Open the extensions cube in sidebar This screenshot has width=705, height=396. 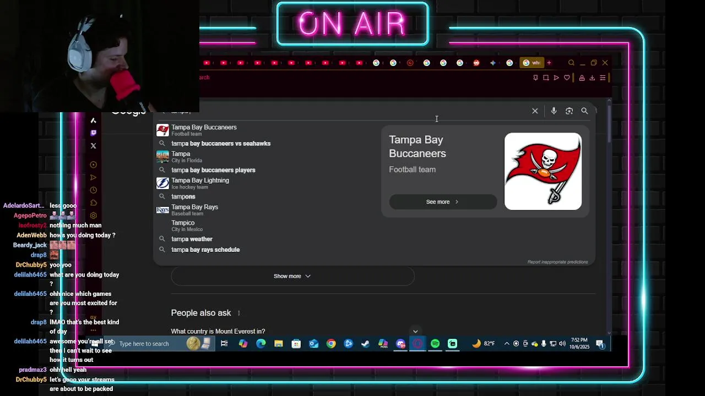(93, 203)
